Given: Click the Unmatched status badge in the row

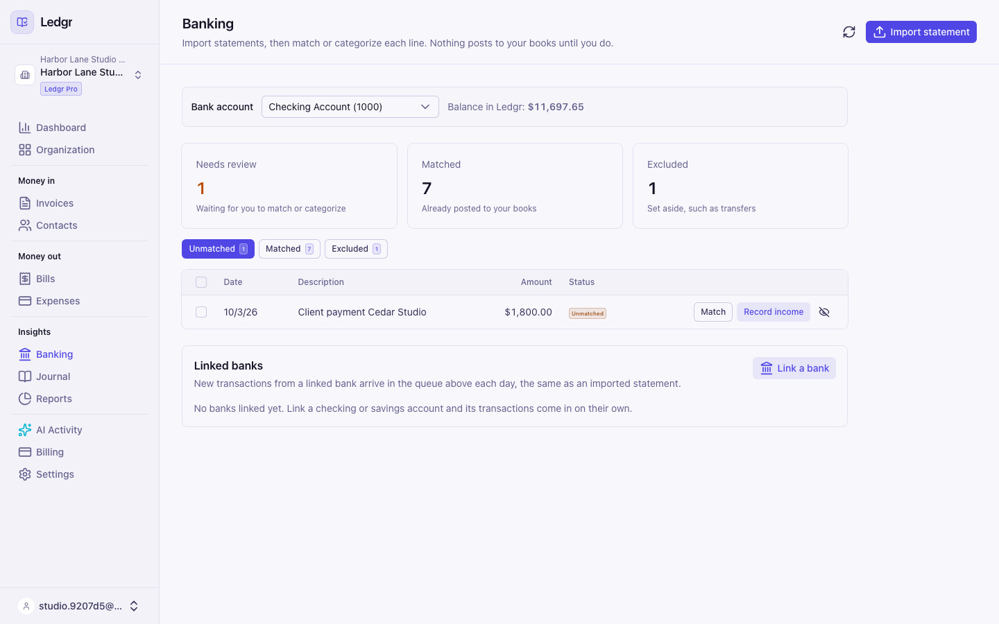Looking at the screenshot, I should coord(588,313).
